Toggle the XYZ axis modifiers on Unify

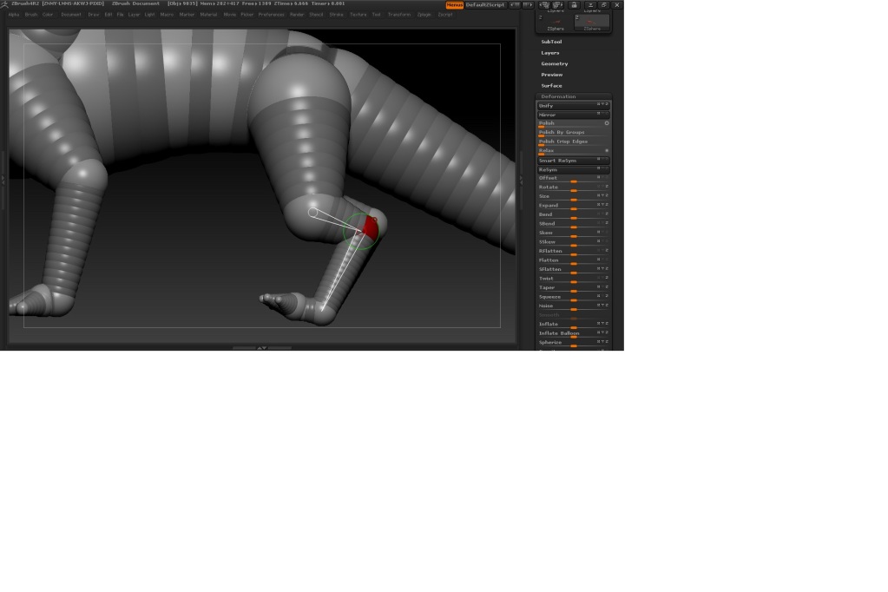point(602,104)
